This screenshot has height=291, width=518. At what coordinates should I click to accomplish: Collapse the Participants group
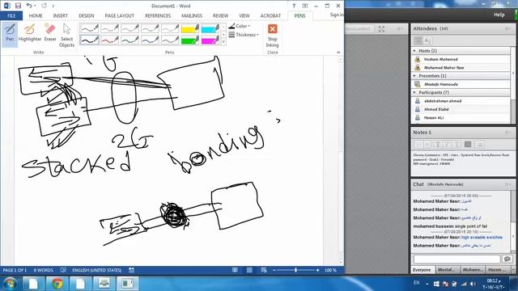(414, 92)
